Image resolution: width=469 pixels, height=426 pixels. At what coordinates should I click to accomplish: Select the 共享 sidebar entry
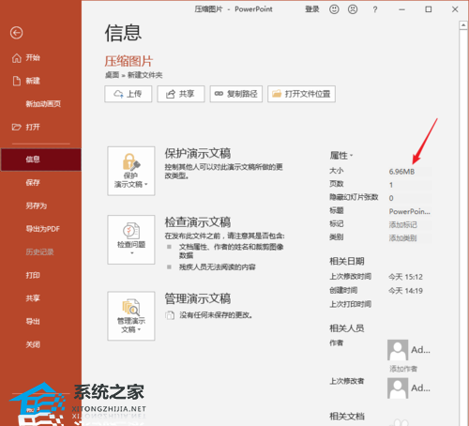[x=33, y=298]
